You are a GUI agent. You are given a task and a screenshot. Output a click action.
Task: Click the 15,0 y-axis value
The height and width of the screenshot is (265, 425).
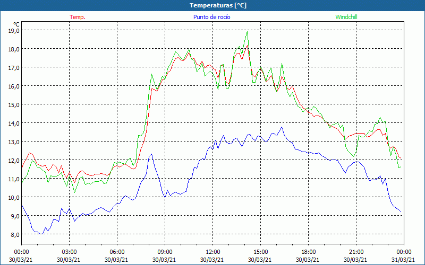pyautogui.click(x=14, y=104)
